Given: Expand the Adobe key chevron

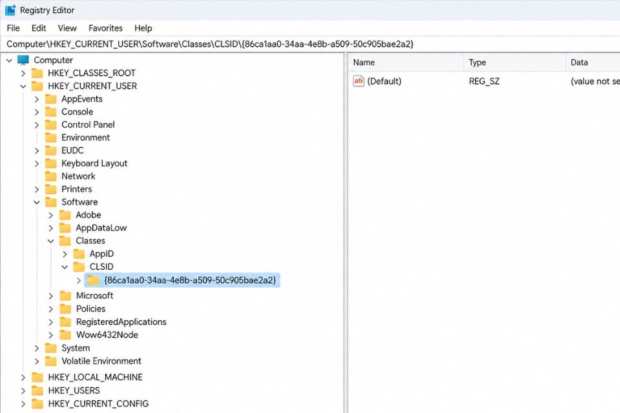Looking at the screenshot, I should 50,216.
